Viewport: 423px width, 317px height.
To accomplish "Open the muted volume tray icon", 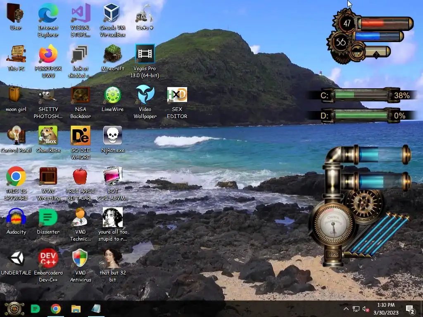I will point(366,309).
